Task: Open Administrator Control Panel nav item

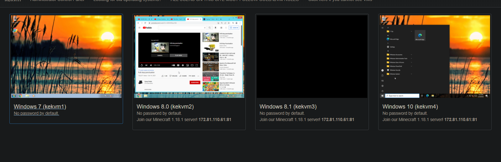Action: 57,1
